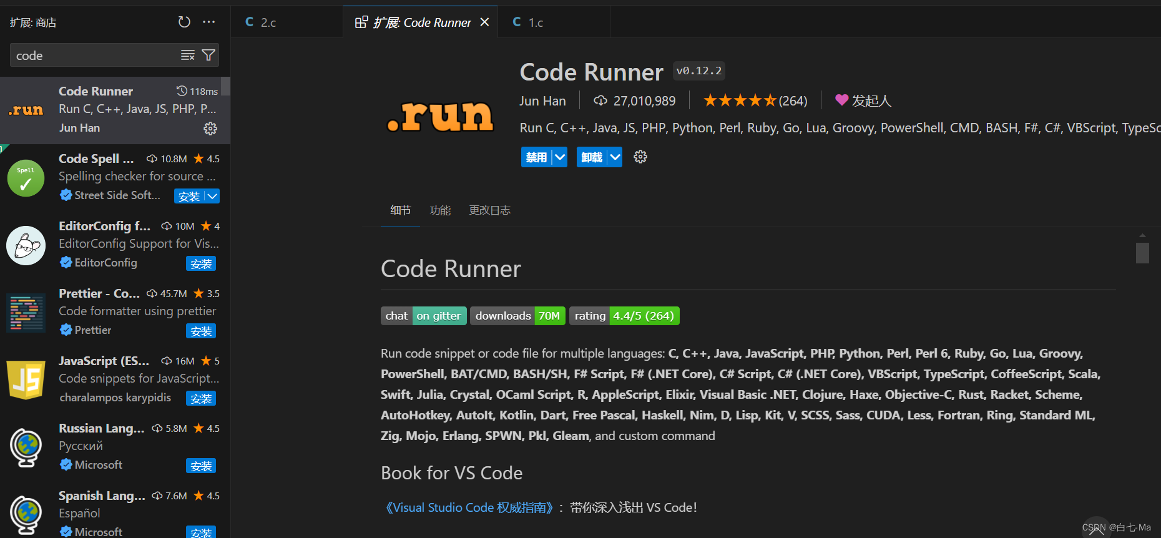Click the Prettier extension icon

point(26,313)
